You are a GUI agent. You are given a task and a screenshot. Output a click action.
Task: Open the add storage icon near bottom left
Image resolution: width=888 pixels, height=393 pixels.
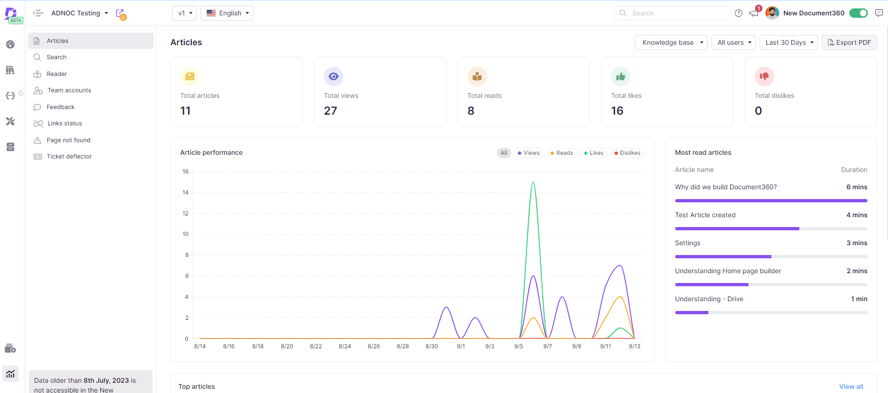(x=10, y=348)
